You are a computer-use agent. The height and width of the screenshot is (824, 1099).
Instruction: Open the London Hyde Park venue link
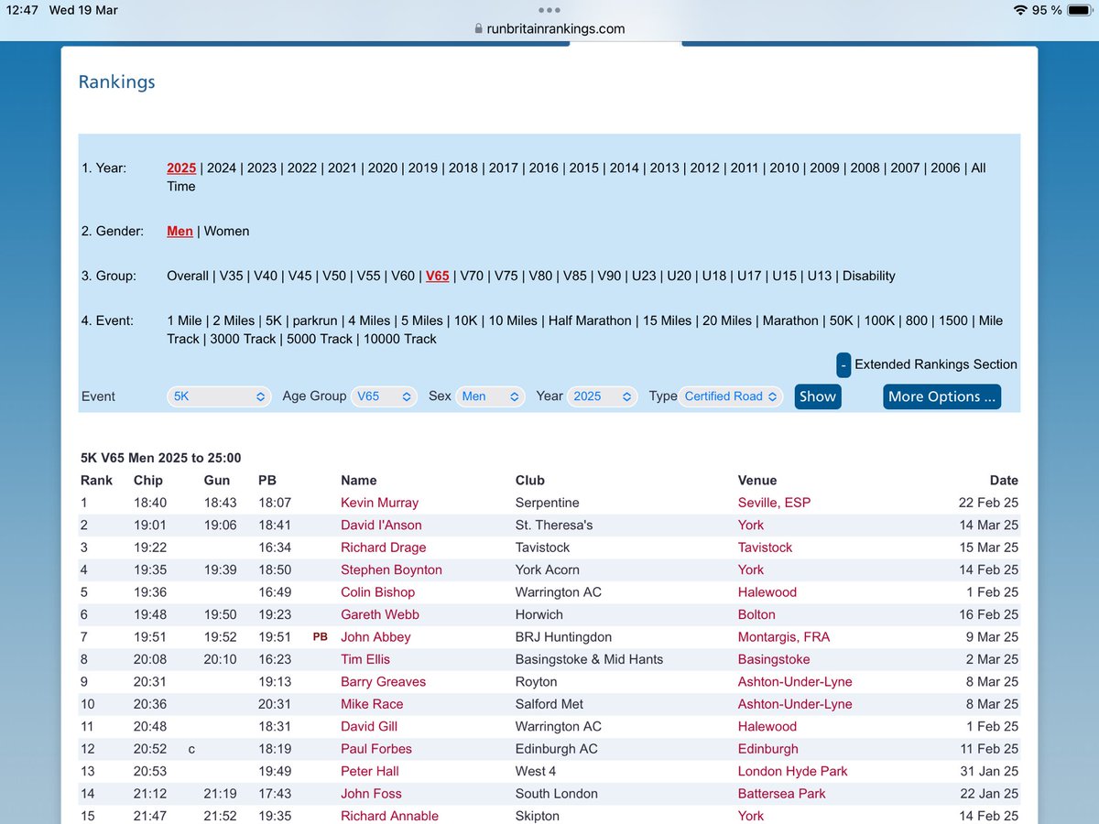point(793,771)
